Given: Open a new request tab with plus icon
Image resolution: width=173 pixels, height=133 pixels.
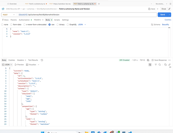Looking at the screenshot, I should click(x=99, y=4).
